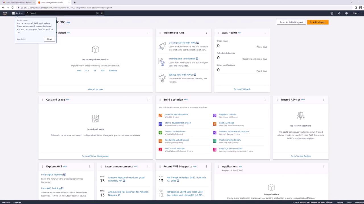Screen dimensions: 364x204
Task: Open S3 commonly visited service link
Action: 95,71
